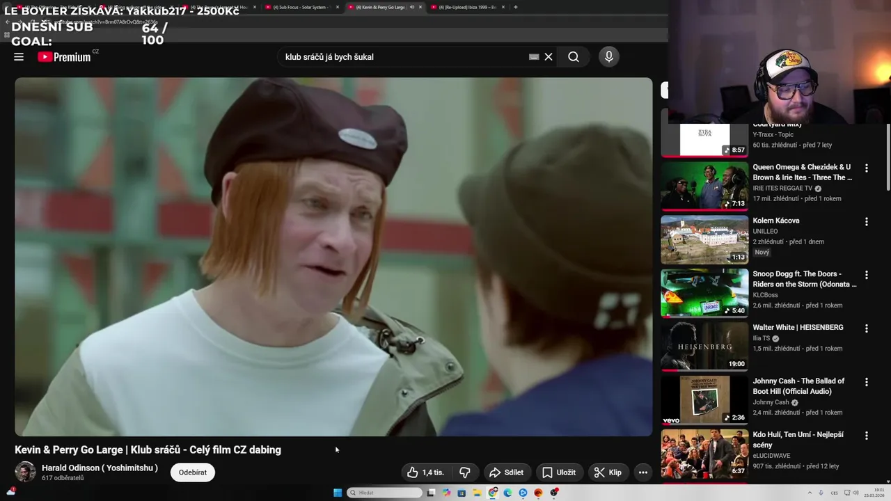Open Windows Start menu
The height and width of the screenshot is (501, 891).
pyautogui.click(x=338, y=493)
